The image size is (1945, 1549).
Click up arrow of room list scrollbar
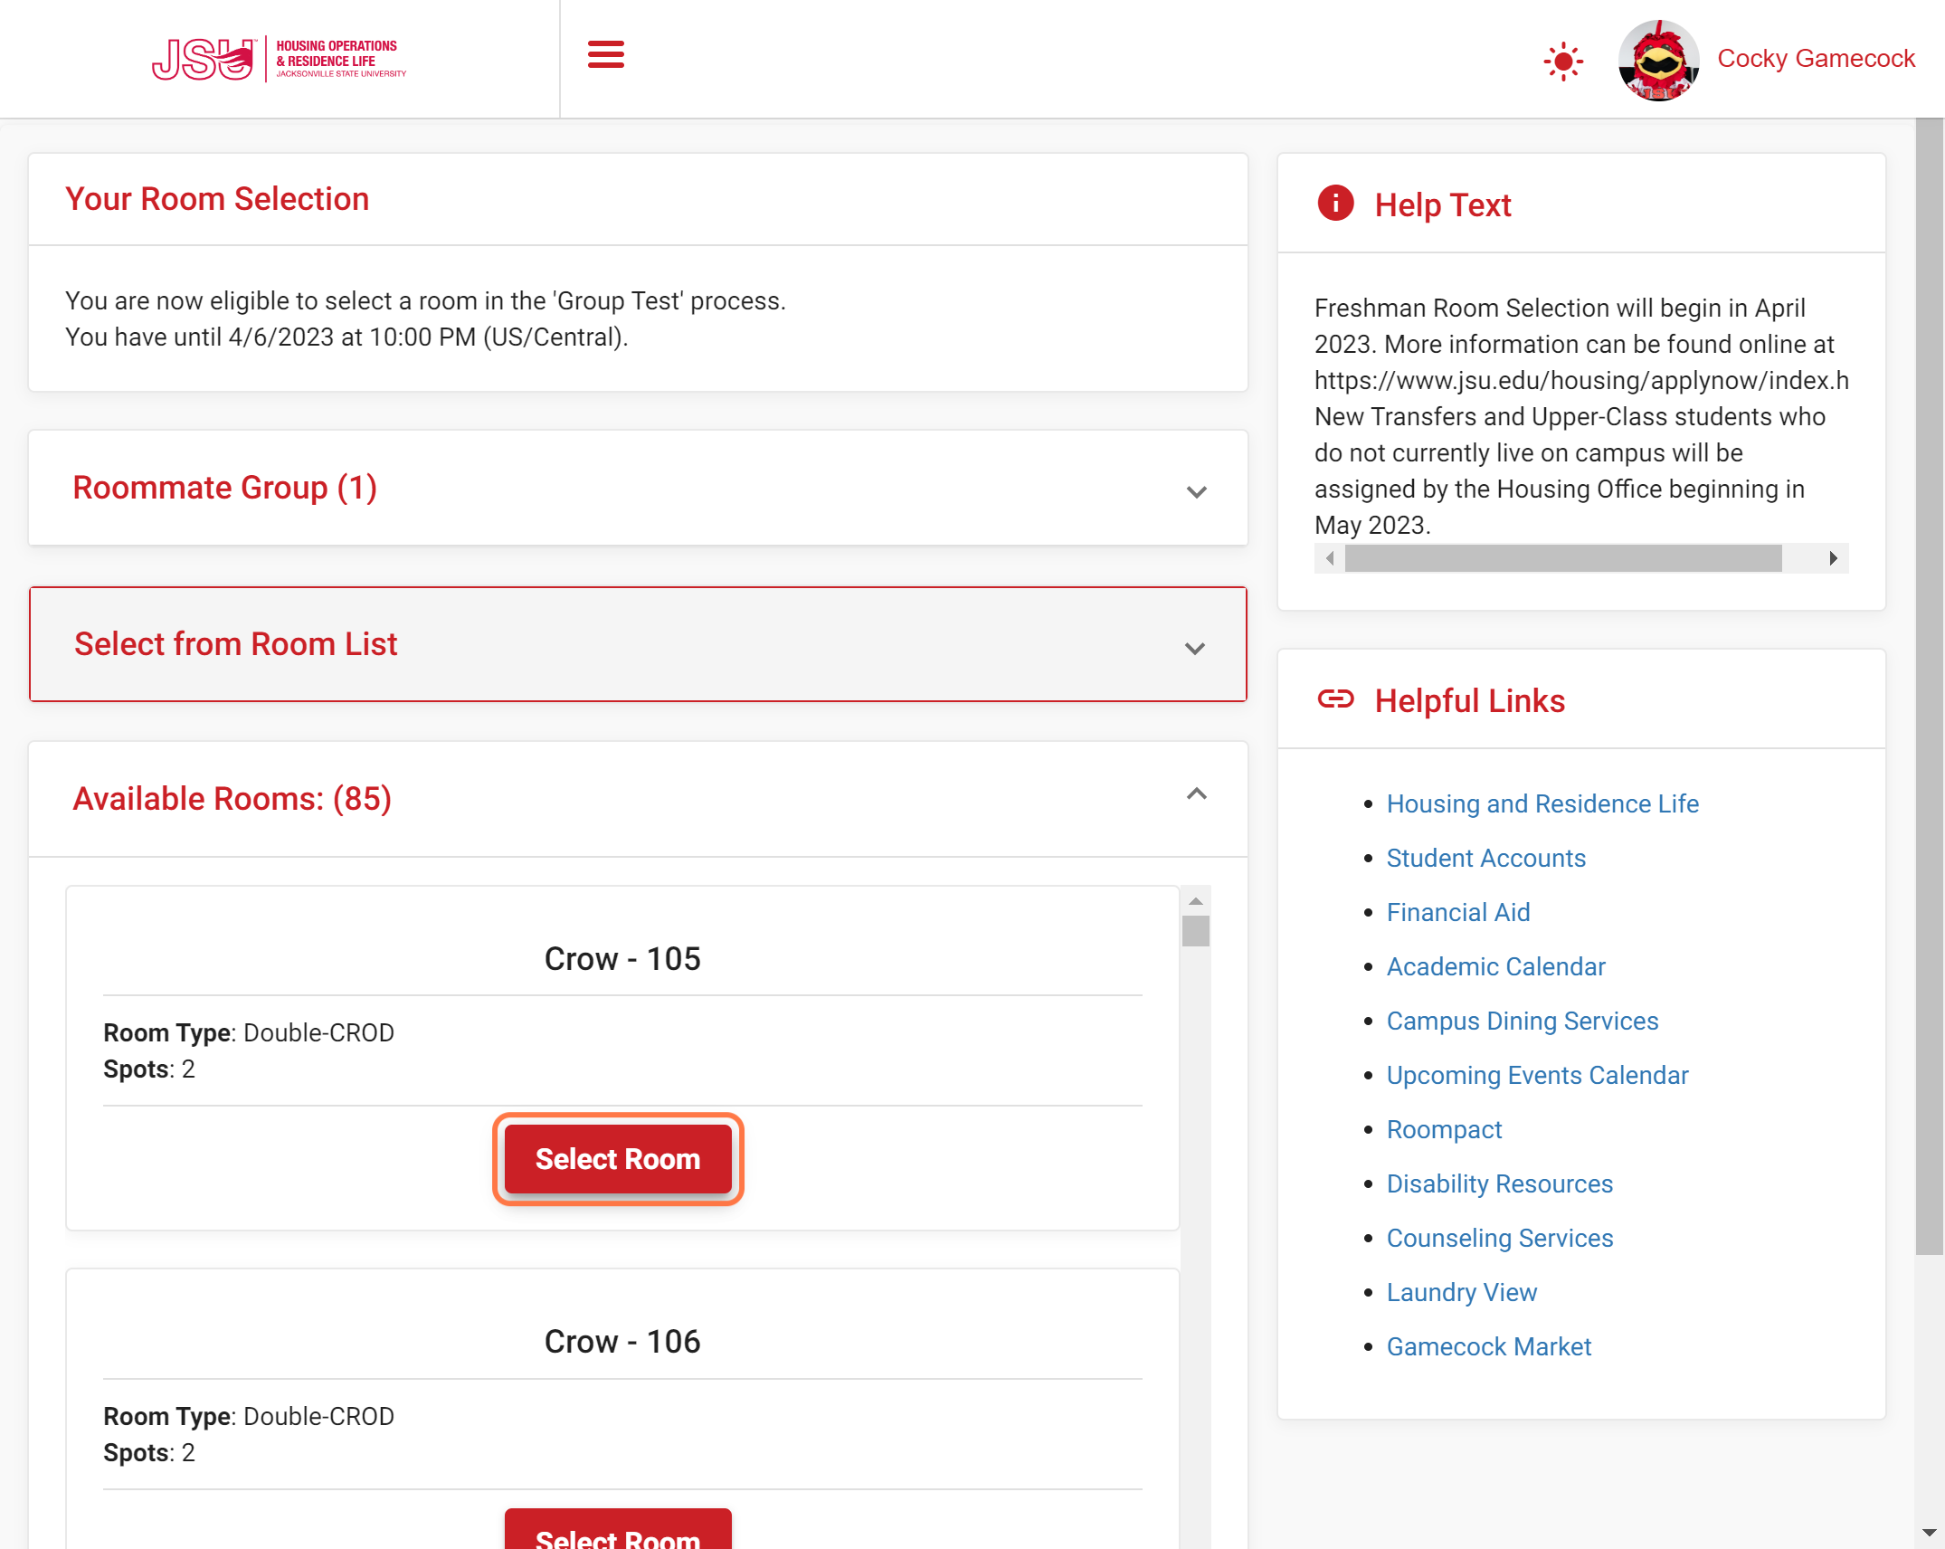click(x=1195, y=901)
